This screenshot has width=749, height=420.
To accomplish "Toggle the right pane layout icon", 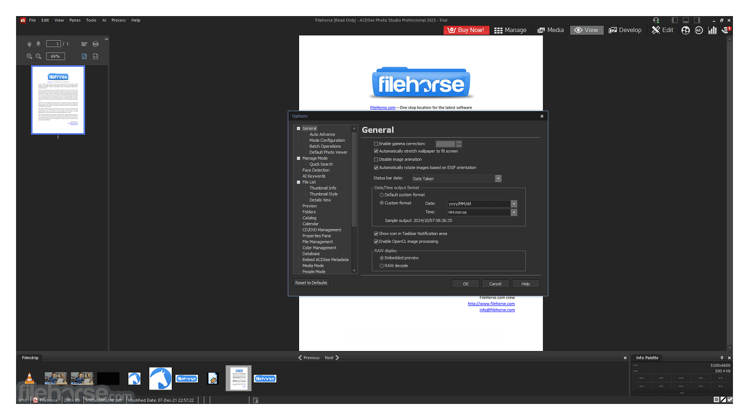I will [696, 20].
